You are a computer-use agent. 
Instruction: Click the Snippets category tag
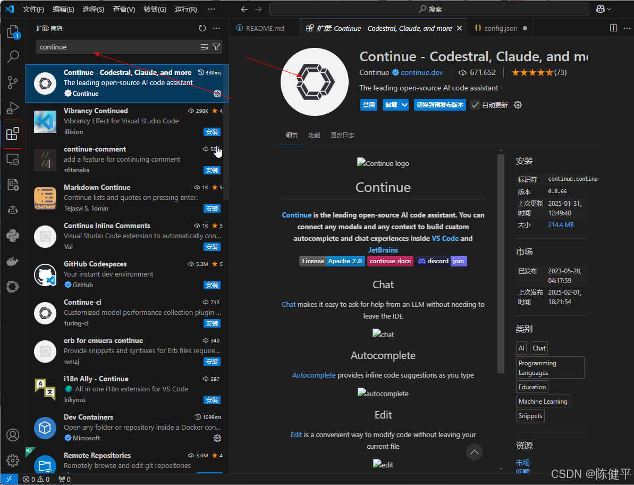[530, 416]
